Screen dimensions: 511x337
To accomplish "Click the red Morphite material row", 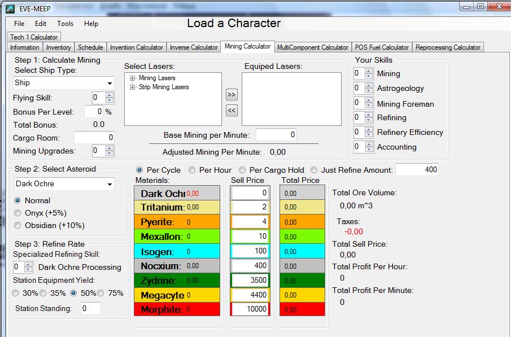I will (x=177, y=309).
